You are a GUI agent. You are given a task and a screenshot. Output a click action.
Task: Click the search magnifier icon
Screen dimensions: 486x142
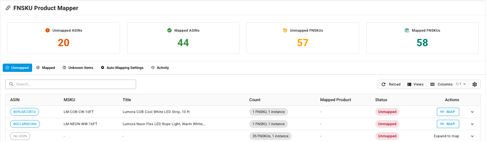point(11,84)
